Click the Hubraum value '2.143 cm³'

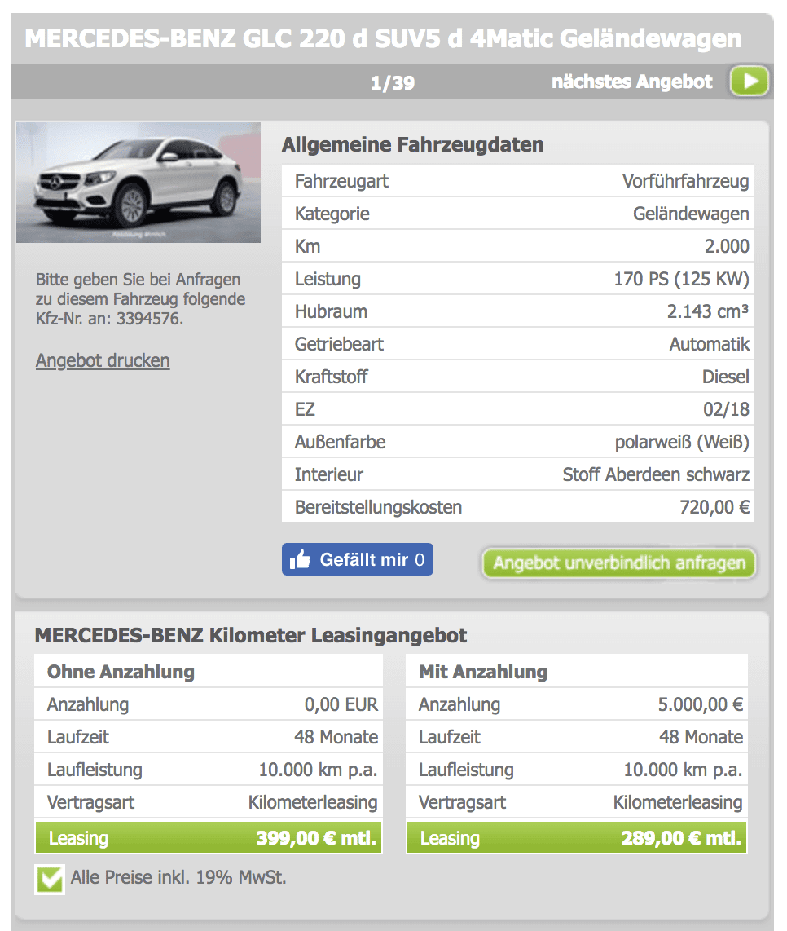pyautogui.click(x=707, y=311)
